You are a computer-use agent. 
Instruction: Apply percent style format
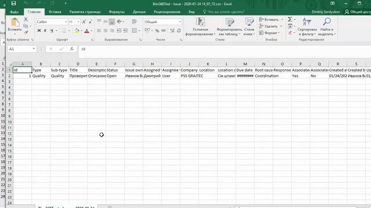pos(157,31)
